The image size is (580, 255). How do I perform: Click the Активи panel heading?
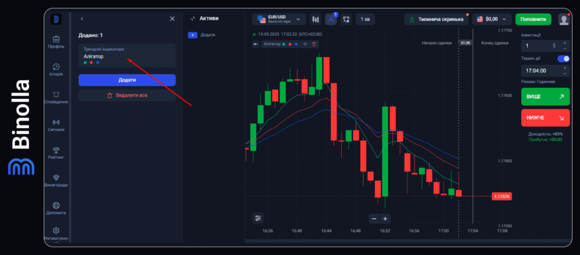[x=209, y=18]
